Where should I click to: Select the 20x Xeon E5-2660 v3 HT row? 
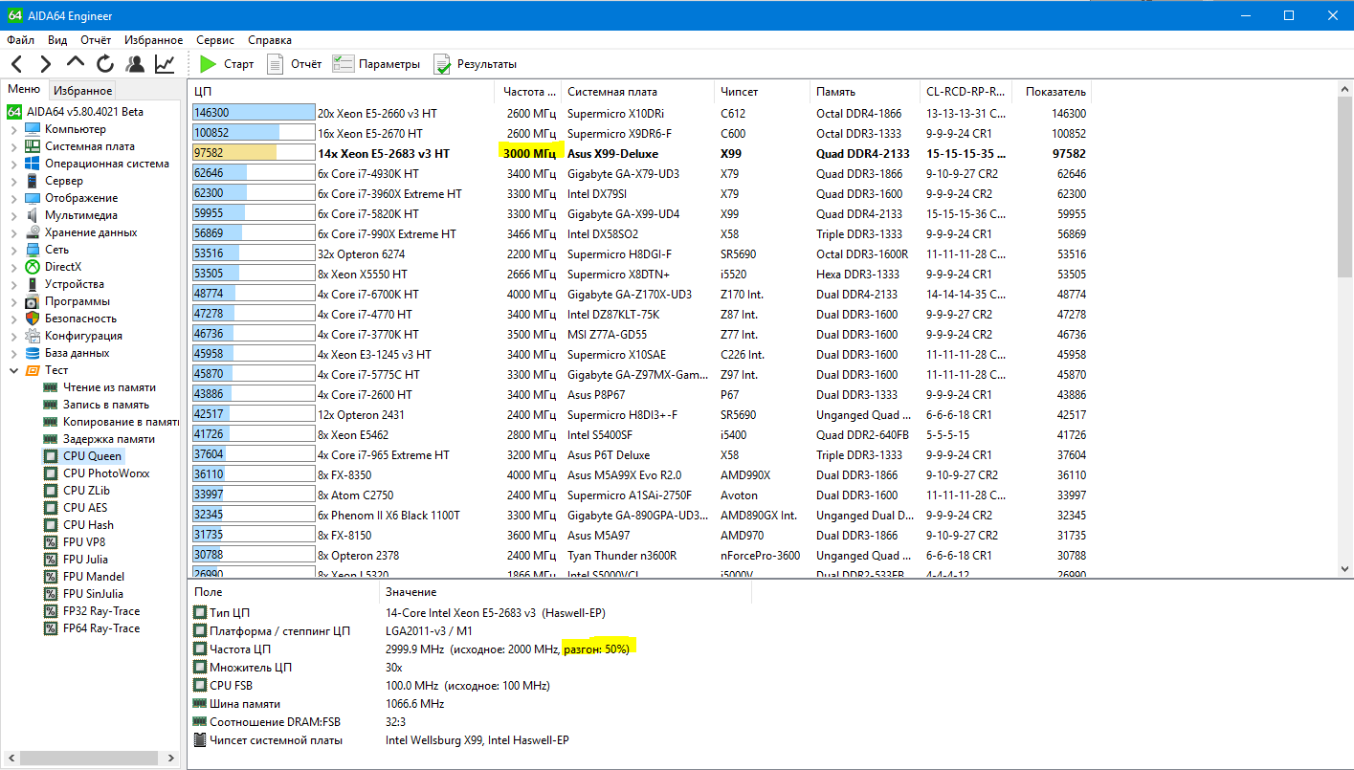coord(639,113)
